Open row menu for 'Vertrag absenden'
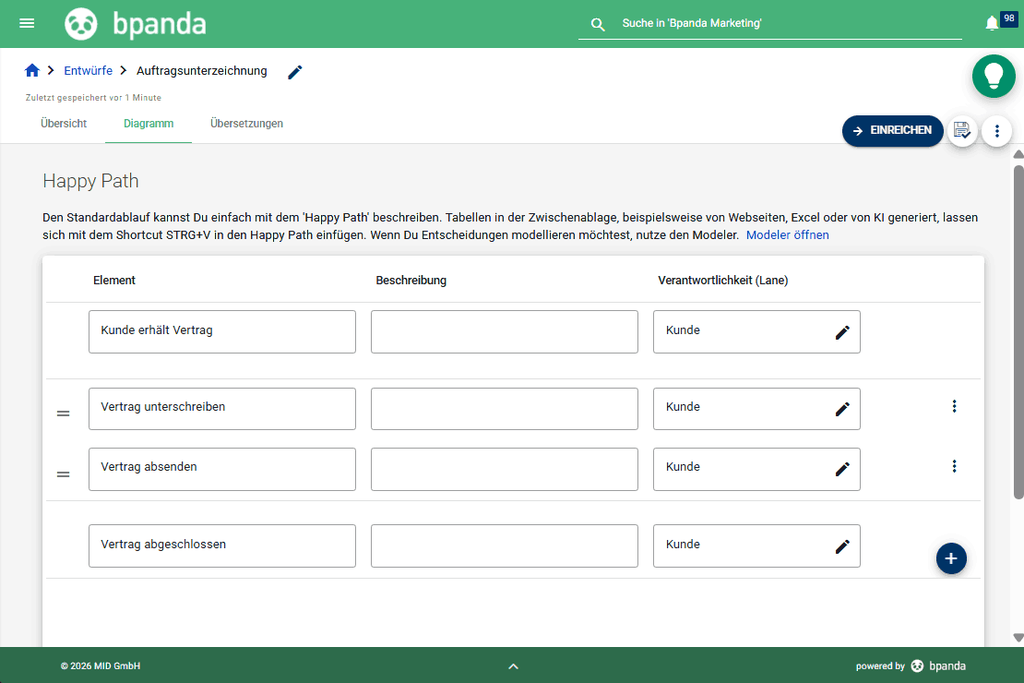 (954, 466)
